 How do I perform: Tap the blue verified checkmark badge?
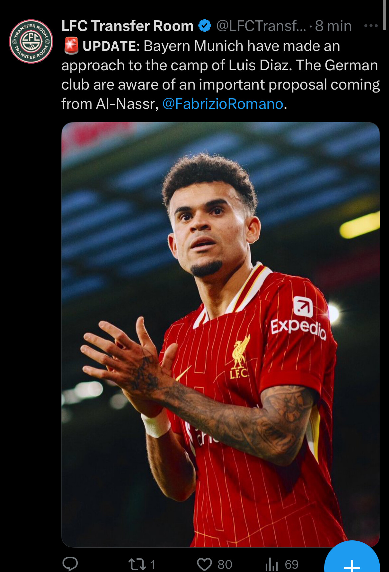204,26
